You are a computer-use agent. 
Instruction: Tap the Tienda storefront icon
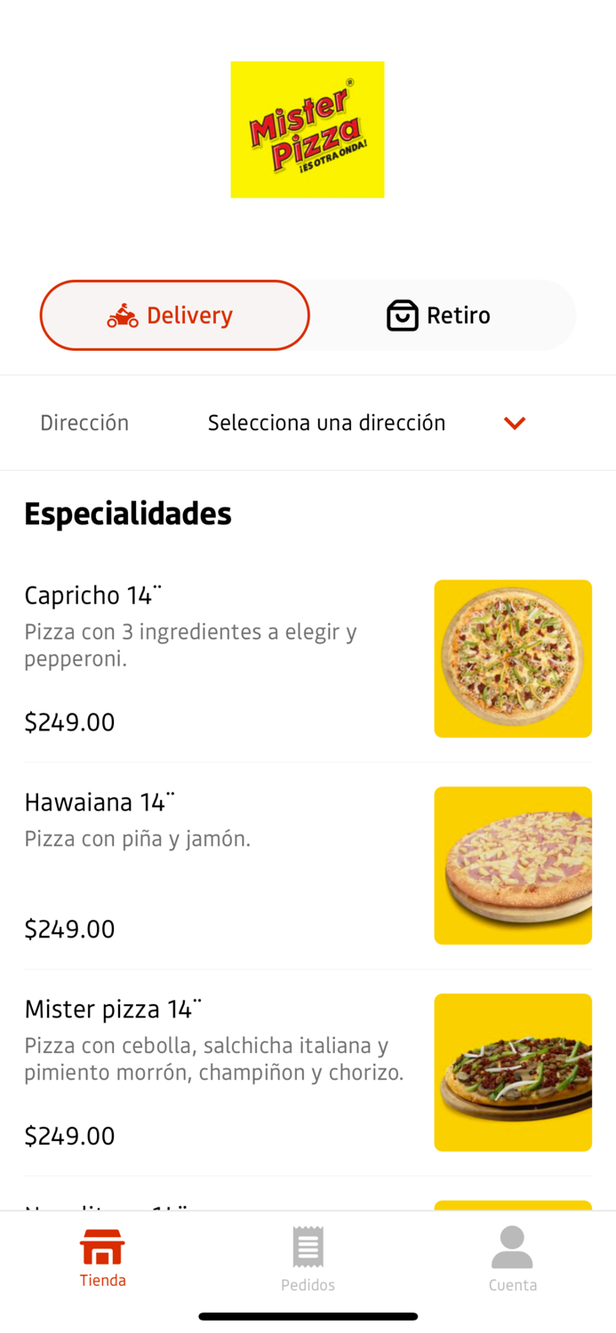pos(102,1248)
